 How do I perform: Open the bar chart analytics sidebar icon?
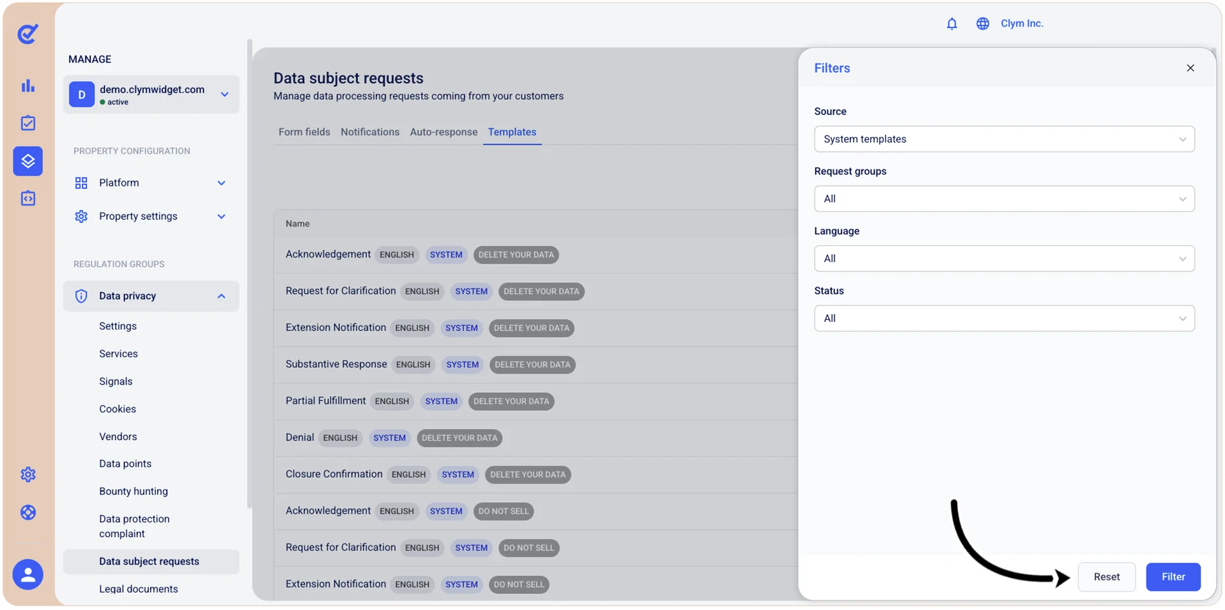(x=27, y=86)
